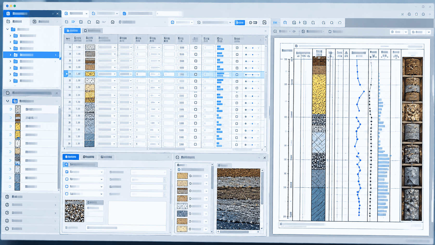Tick the first checkbox in the topmost table row
The width and height of the screenshot is (435, 245).
tap(196, 48)
